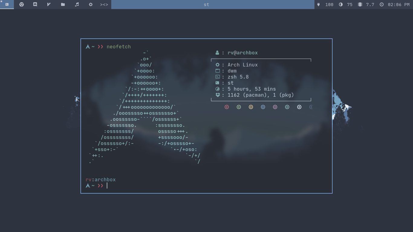Viewport: 413px width, 232px height.
Task: Click the zsh 5.8 text
Action: (x=238, y=77)
